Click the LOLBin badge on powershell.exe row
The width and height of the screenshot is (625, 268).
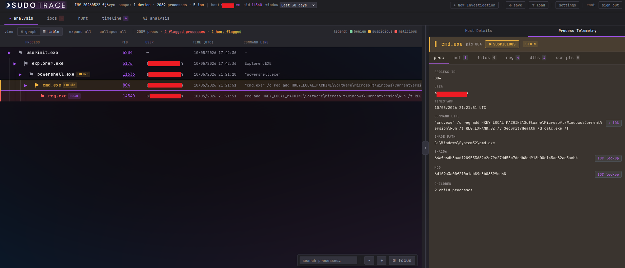click(x=83, y=74)
